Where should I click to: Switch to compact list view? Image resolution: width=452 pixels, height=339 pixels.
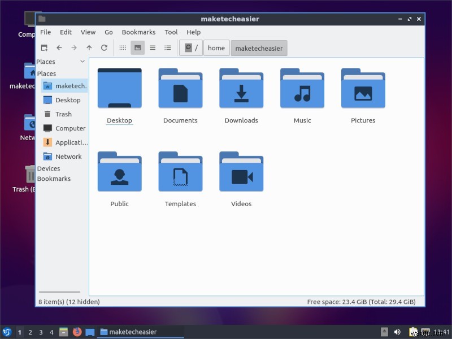[x=153, y=47]
